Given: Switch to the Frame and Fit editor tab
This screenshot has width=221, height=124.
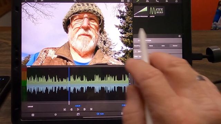Looking at the screenshot, I should coord(33,115).
